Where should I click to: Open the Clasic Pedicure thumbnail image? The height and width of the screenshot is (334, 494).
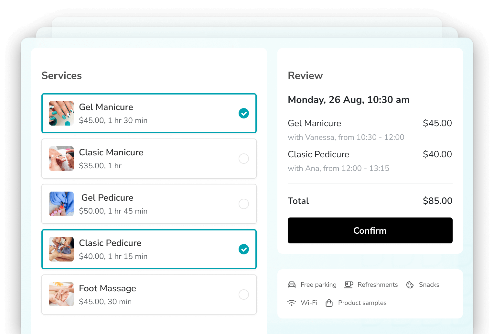pos(61,249)
